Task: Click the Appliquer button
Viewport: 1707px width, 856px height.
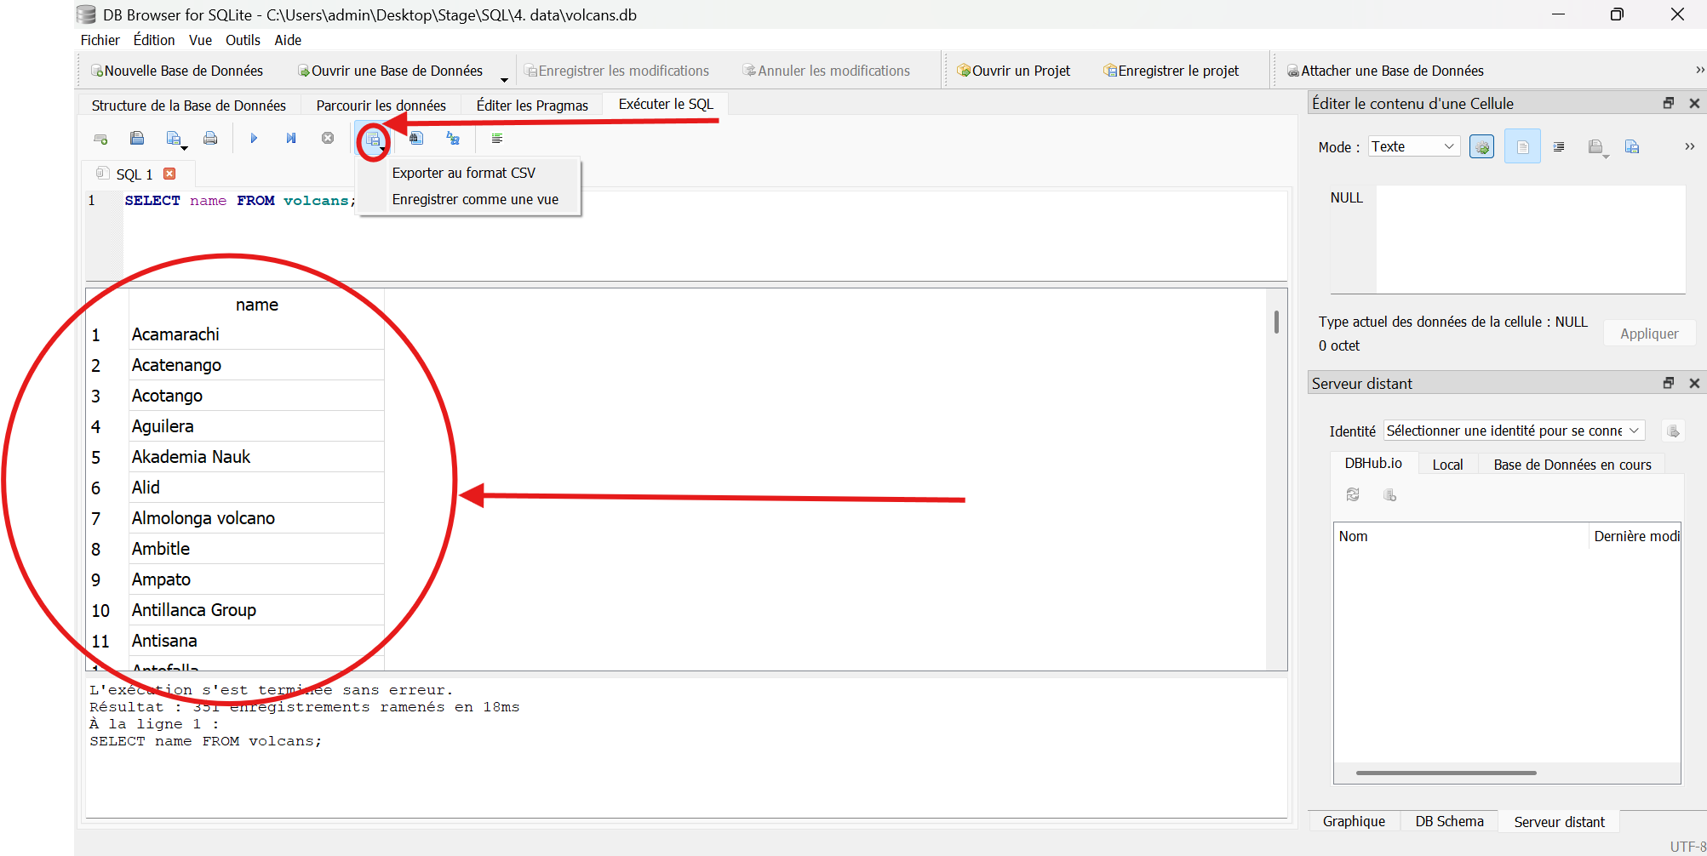Action: (x=1648, y=333)
